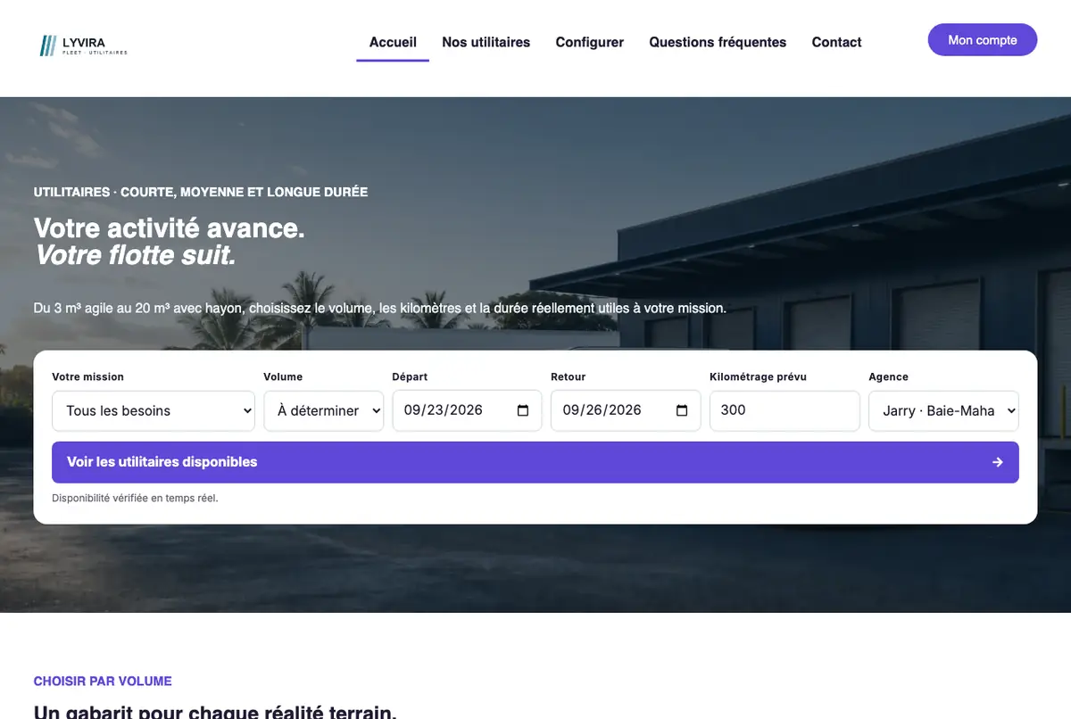Click the 'CHOISIR PAR VOLUME' heading
The width and height of the screenshot is (1071, 719).
[103, 682]
